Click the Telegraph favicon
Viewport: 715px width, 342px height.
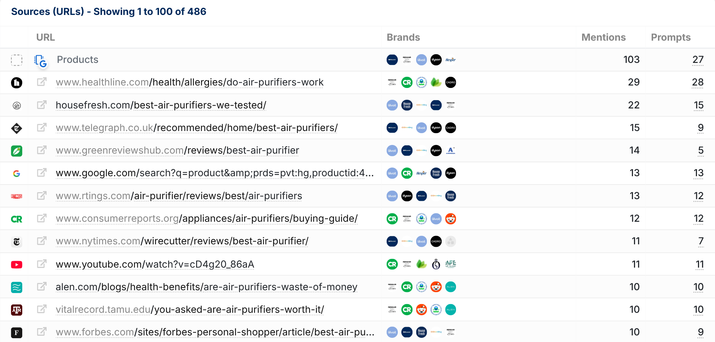pos(17,128)
